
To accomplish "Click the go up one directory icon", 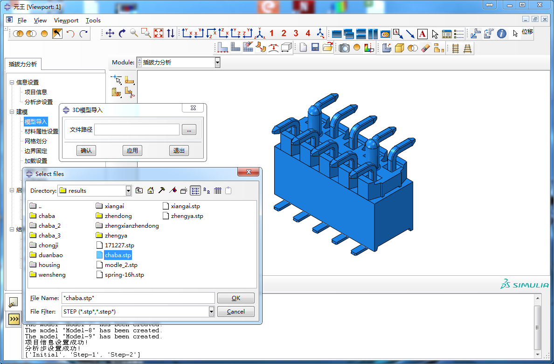I will [x=139, y=190].
